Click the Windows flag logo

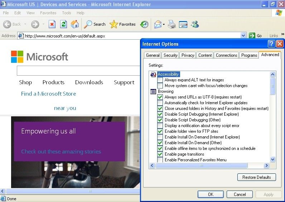279,13
